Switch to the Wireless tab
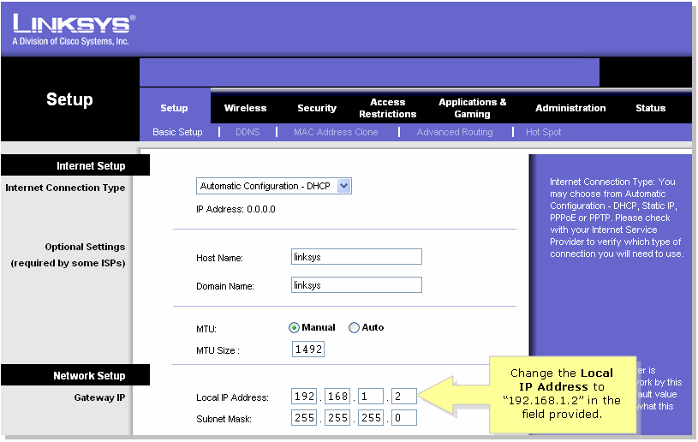This screenshot has height=442, width=698. (245, 108)
